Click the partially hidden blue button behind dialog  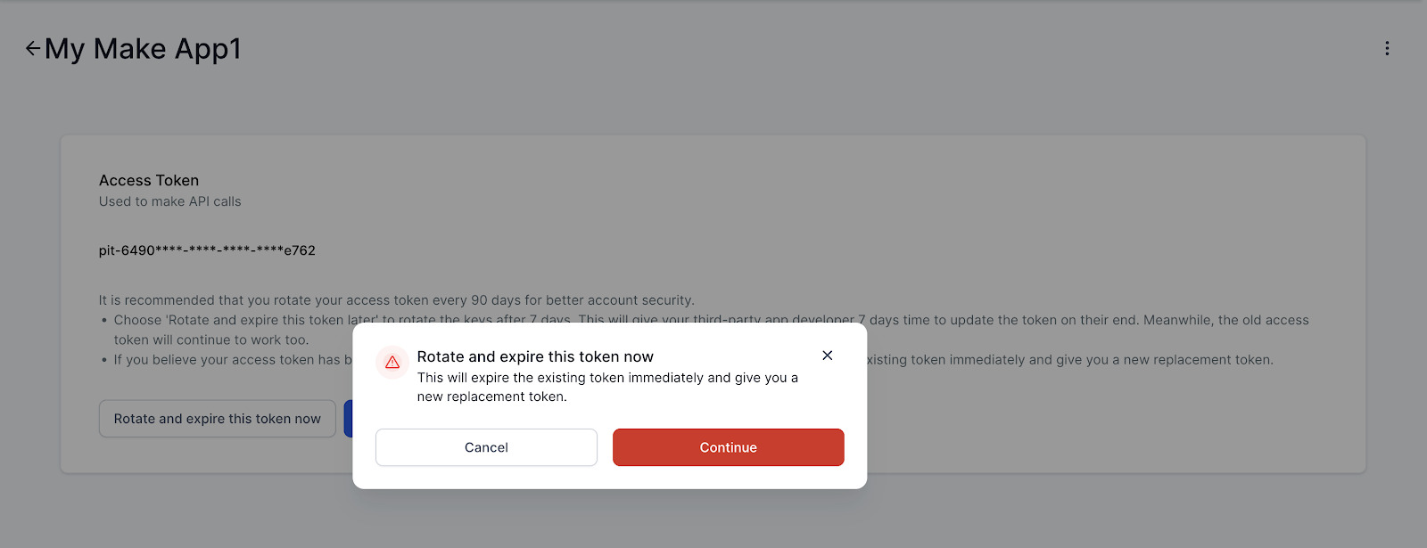click(348, 419)
